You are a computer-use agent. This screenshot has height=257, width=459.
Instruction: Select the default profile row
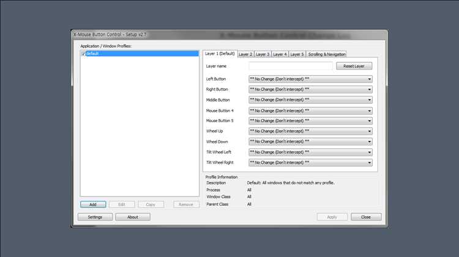140,54
